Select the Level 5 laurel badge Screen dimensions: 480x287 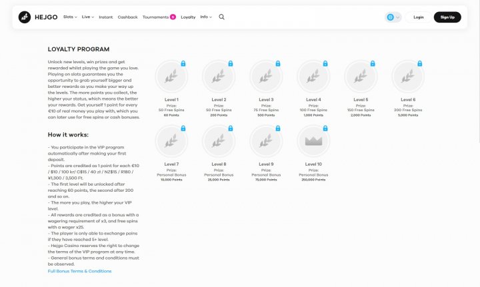coord(361,77)
